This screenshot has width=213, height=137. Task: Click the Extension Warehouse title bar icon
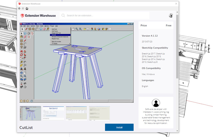tap(19, 4)
